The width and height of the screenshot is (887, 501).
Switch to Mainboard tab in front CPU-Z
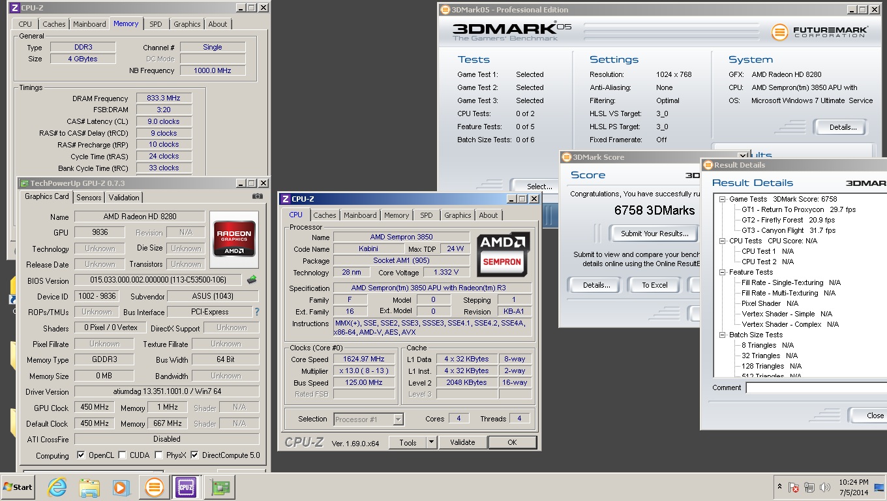(x=360, y=215)
